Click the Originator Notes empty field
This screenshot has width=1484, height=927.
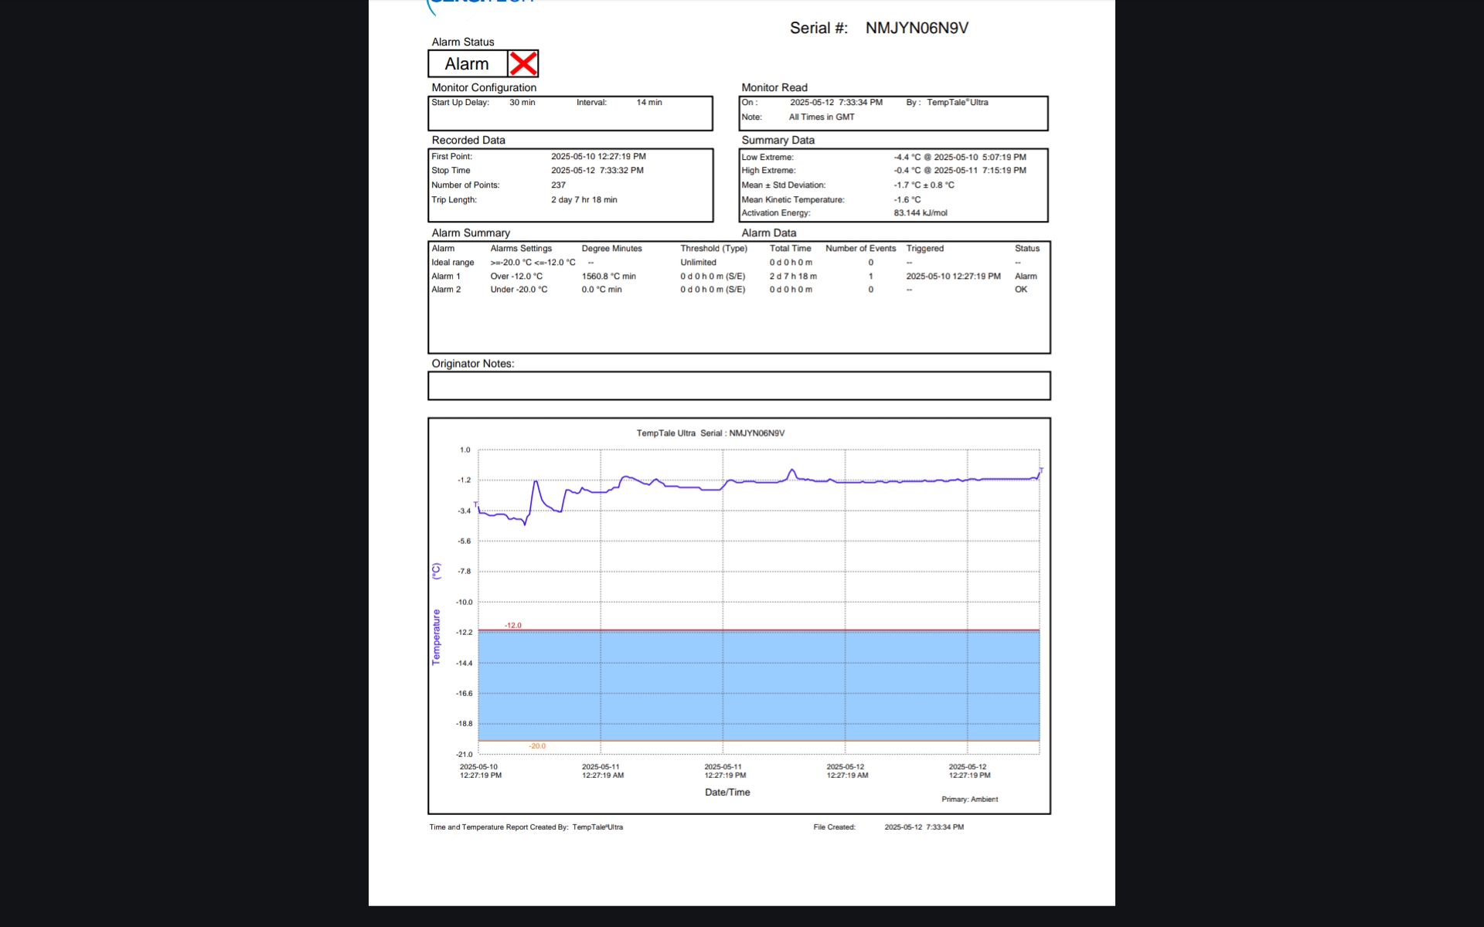[x=739, y=385]
